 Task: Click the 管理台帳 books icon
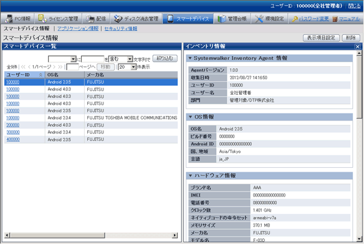point(222,19)
